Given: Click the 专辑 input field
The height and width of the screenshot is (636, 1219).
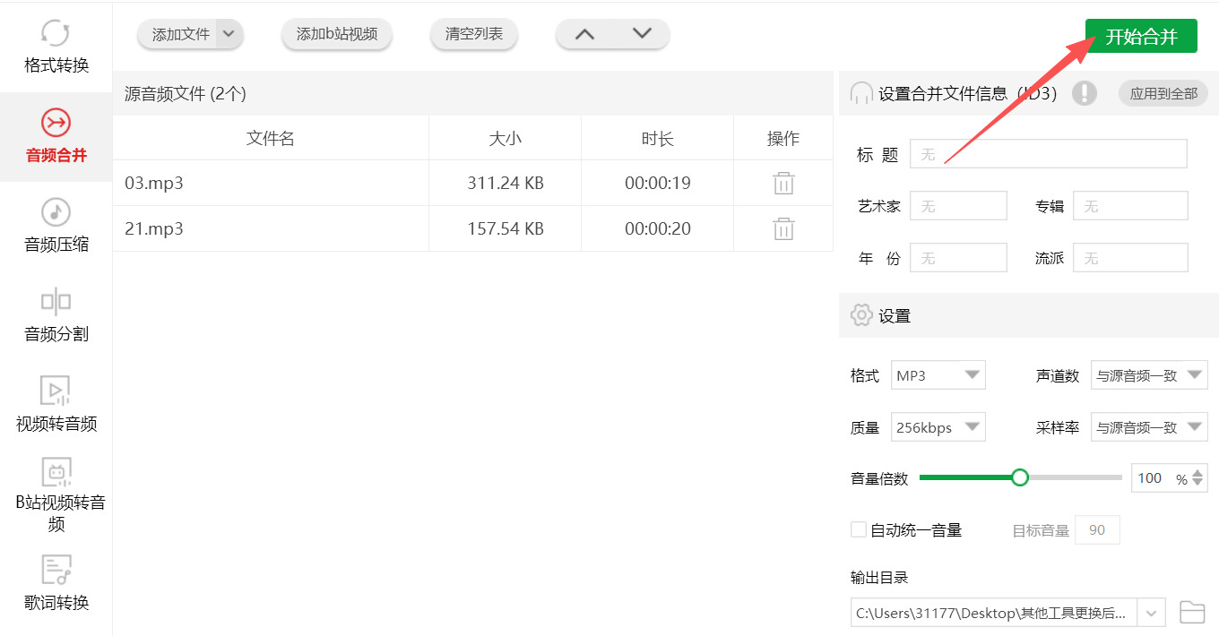Looking at the screenshot, I should [1130, 206].
